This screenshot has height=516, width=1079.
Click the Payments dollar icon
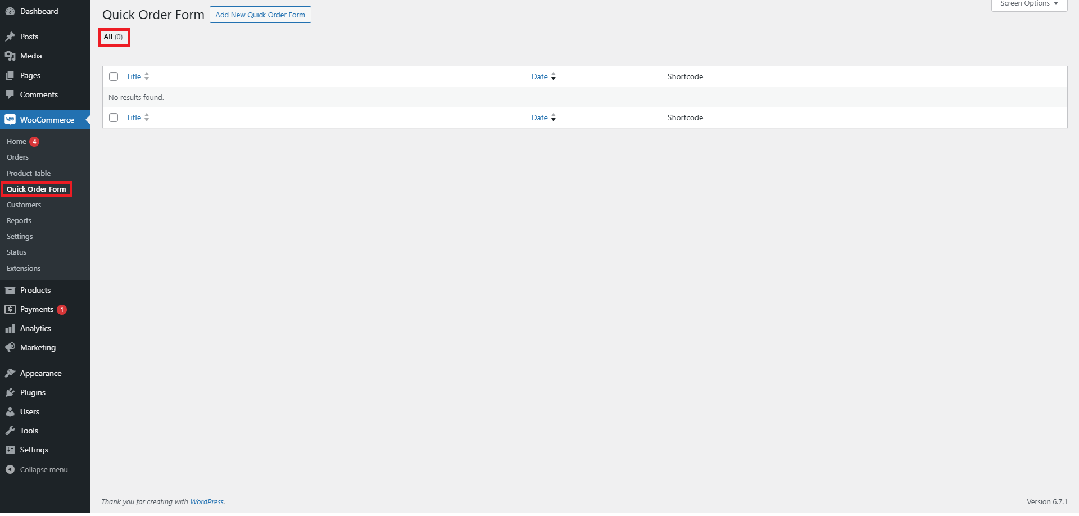click(10, 309)
